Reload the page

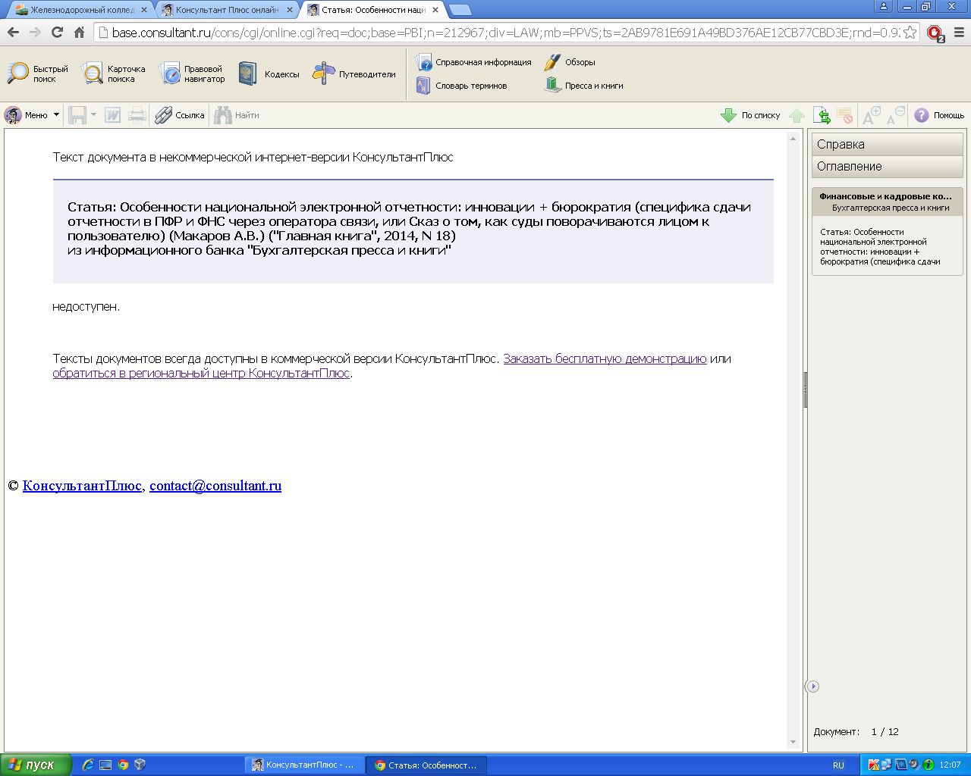(x=57, y=32)
